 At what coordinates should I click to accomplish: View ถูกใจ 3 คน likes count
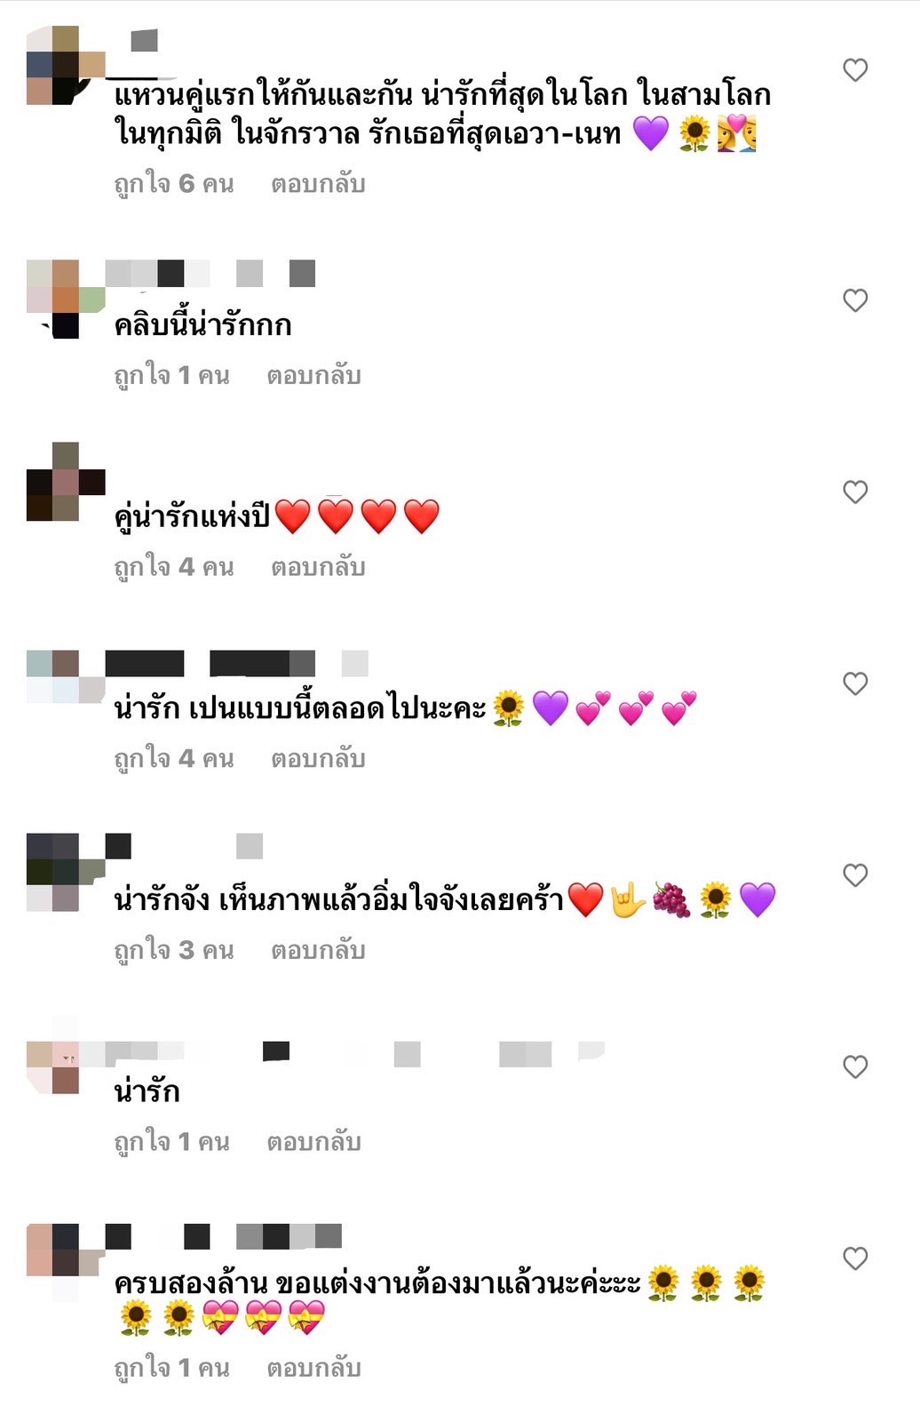(174, 950)
